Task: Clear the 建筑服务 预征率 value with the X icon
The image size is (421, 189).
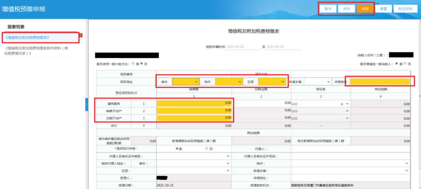Action: point(342,104)
